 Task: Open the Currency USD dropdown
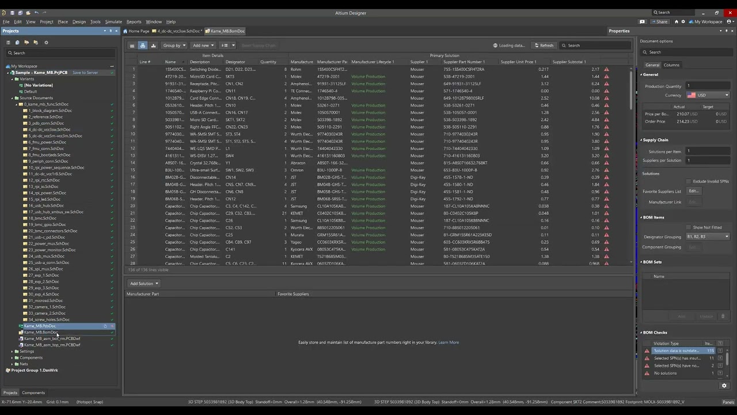pos(708,95)
